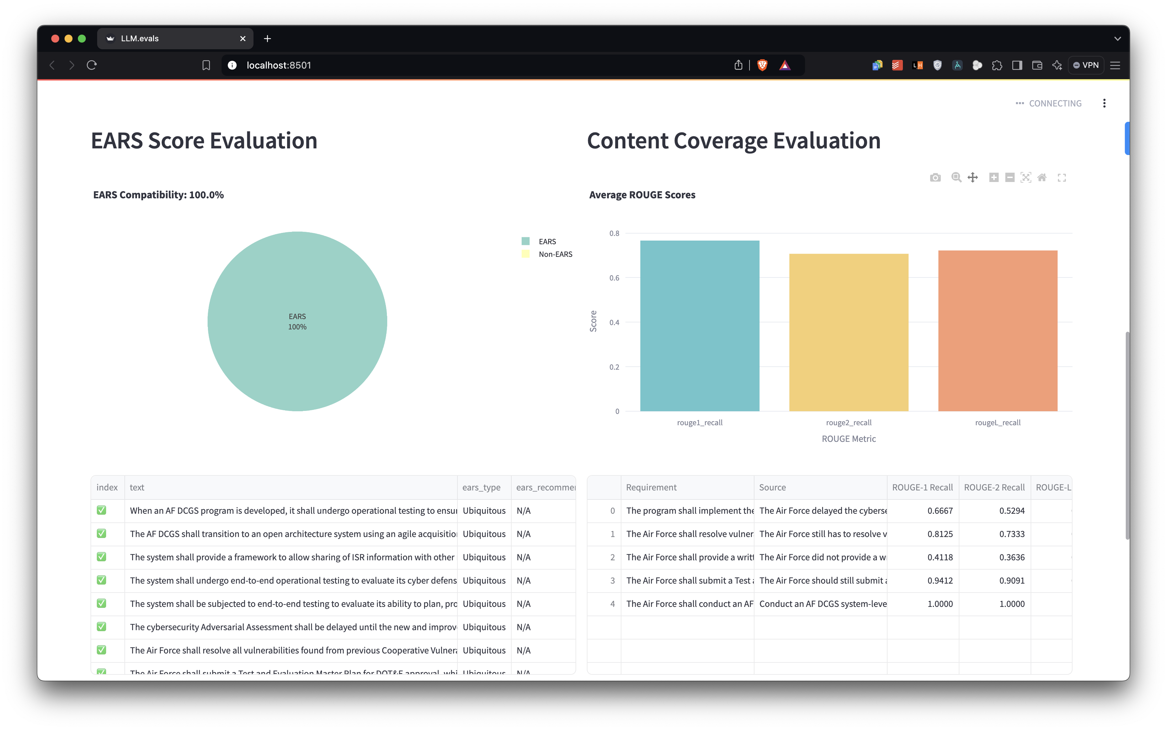Activate the pan tool on chart

coord(972,177)
